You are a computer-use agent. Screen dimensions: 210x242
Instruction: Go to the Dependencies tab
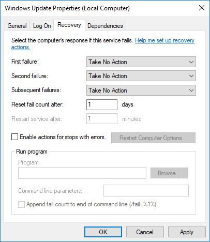pos(105,26)
